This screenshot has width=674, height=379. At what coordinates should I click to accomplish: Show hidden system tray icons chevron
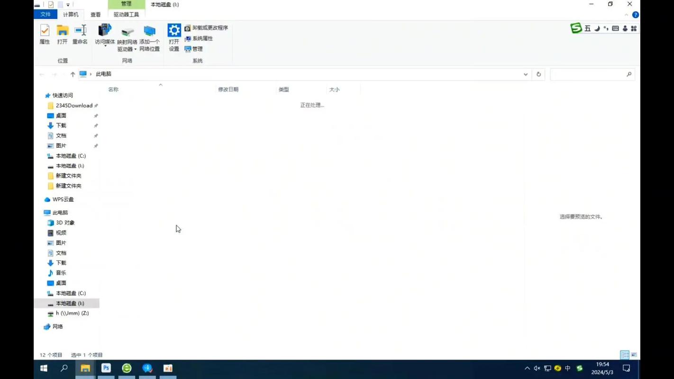point(527,368)
